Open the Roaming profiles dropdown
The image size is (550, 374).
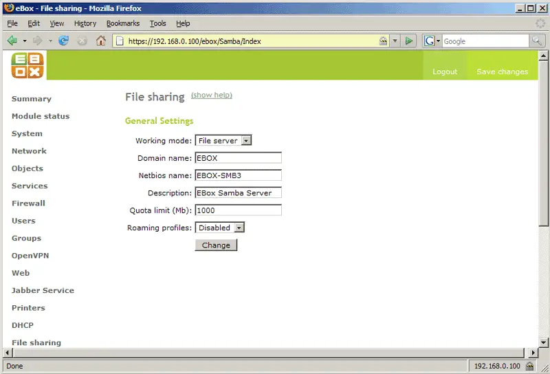click(x=219, y=228)
